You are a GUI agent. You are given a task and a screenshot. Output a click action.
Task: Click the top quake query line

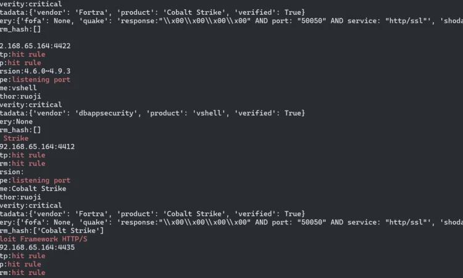point(231,21)
